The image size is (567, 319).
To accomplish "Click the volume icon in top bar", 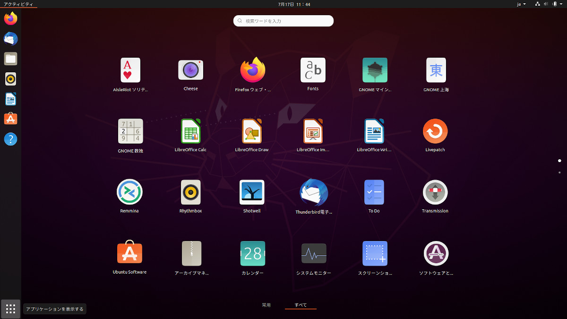I will (546, 4).
